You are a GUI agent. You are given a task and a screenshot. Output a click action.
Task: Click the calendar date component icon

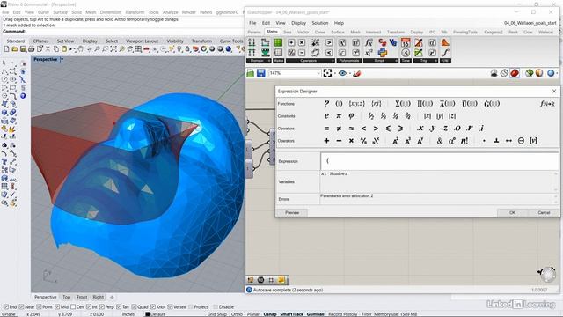[406, 42]
